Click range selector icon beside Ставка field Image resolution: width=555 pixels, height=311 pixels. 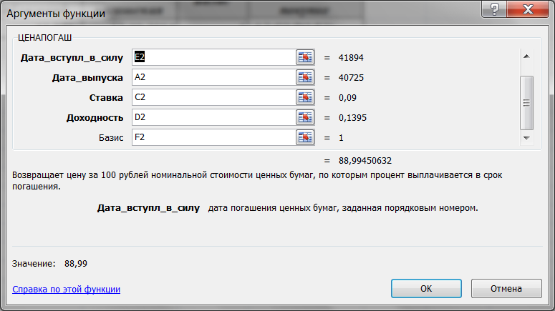click(x=305, y=97)
